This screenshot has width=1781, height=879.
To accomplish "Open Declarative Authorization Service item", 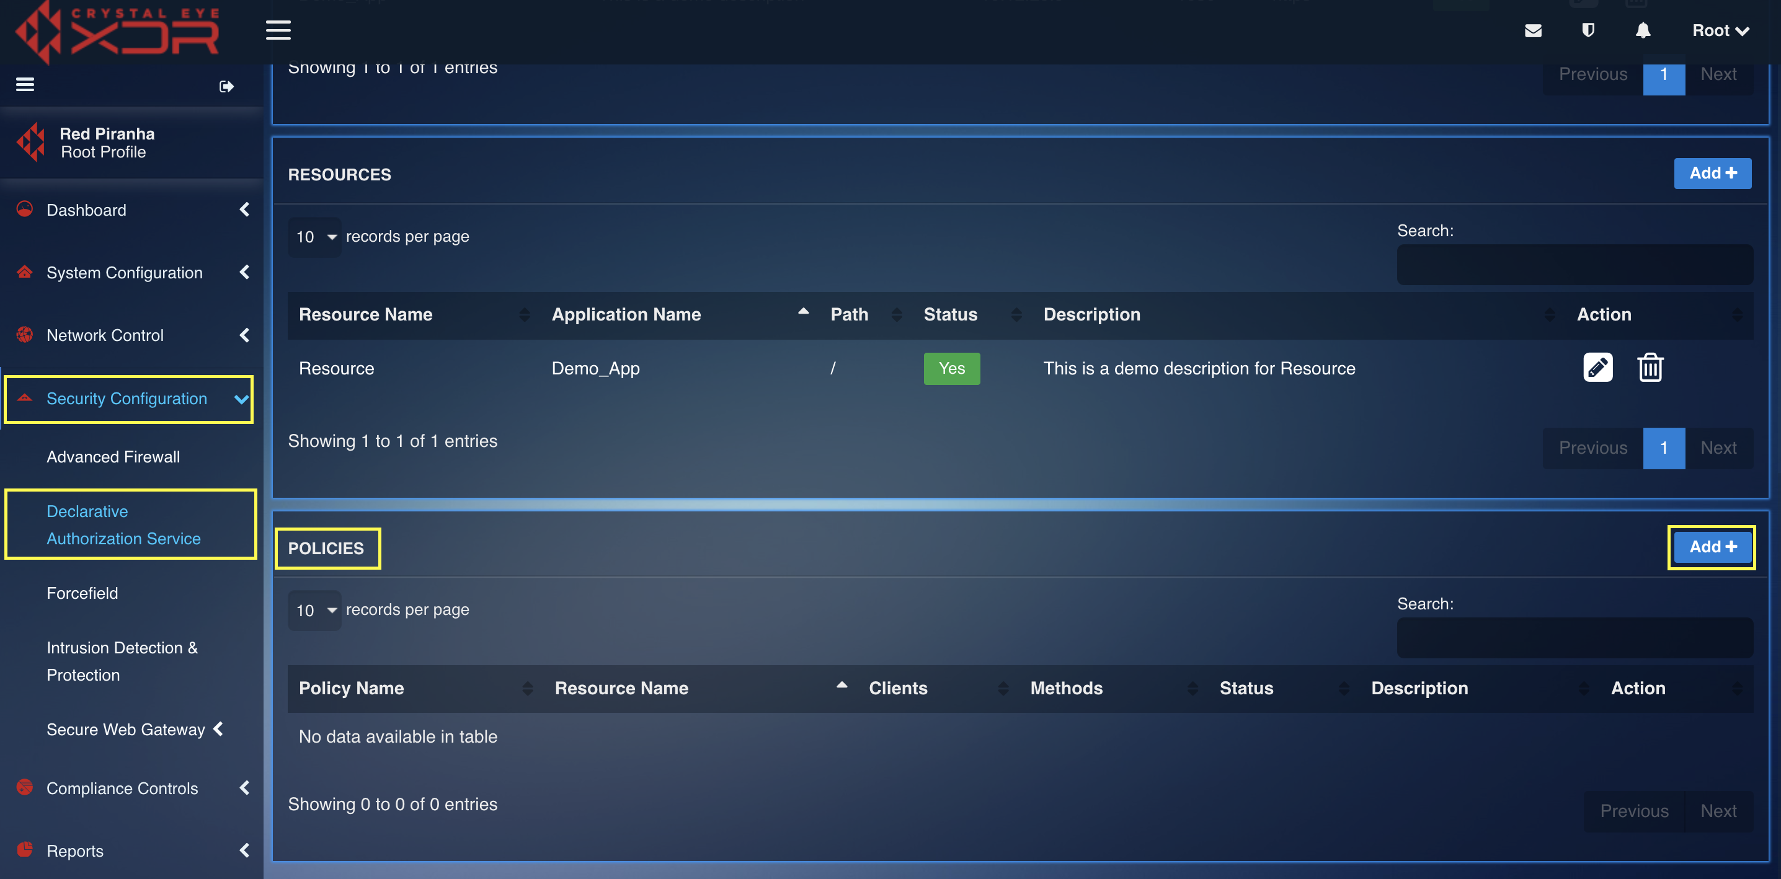I will tap(124, 524).
